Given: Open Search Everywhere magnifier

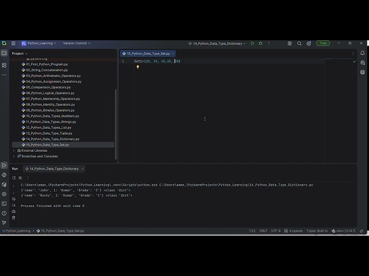Looking at the screenshot, I should (x=299, y=44).
